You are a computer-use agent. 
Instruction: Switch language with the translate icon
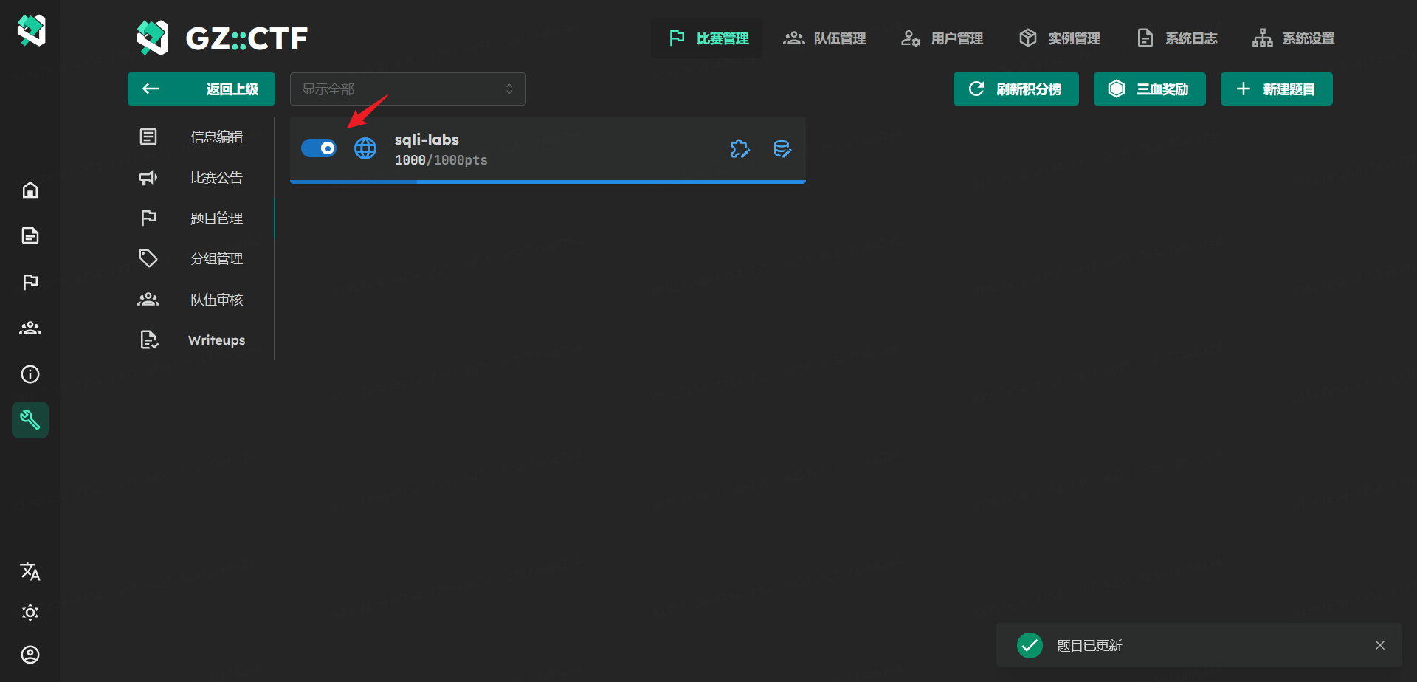tap(30, 571)
